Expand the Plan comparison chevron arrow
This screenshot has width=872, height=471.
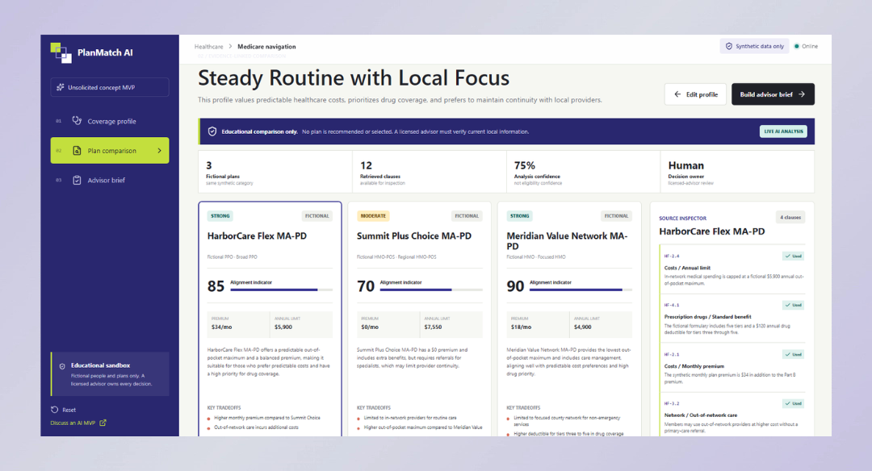[160, 151]
